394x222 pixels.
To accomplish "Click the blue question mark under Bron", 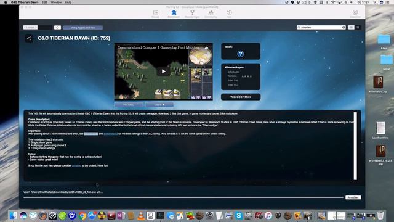I will pyautogui.click(x=241, y=54).
